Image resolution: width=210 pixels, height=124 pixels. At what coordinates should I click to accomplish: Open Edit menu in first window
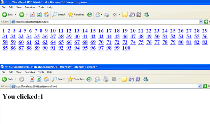11,7
